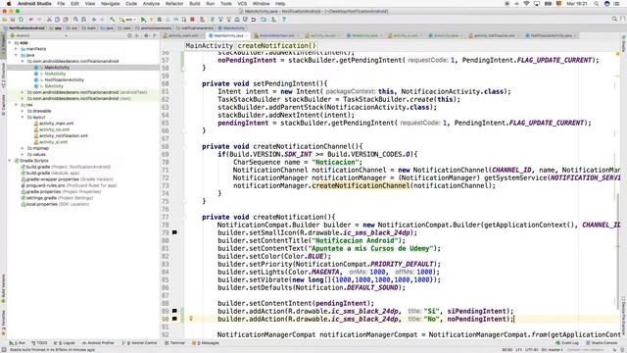This screenshot has height=353, width=627.
Task: Open the Version Control tool window
Action: pos(139,343)
